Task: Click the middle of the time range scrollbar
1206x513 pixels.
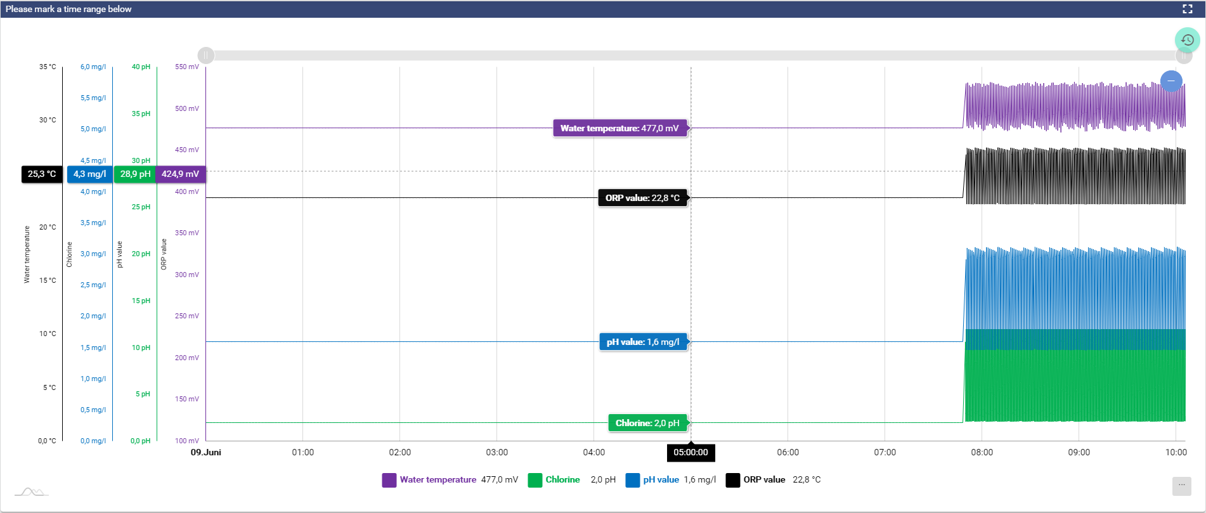Action: [694, 56]
